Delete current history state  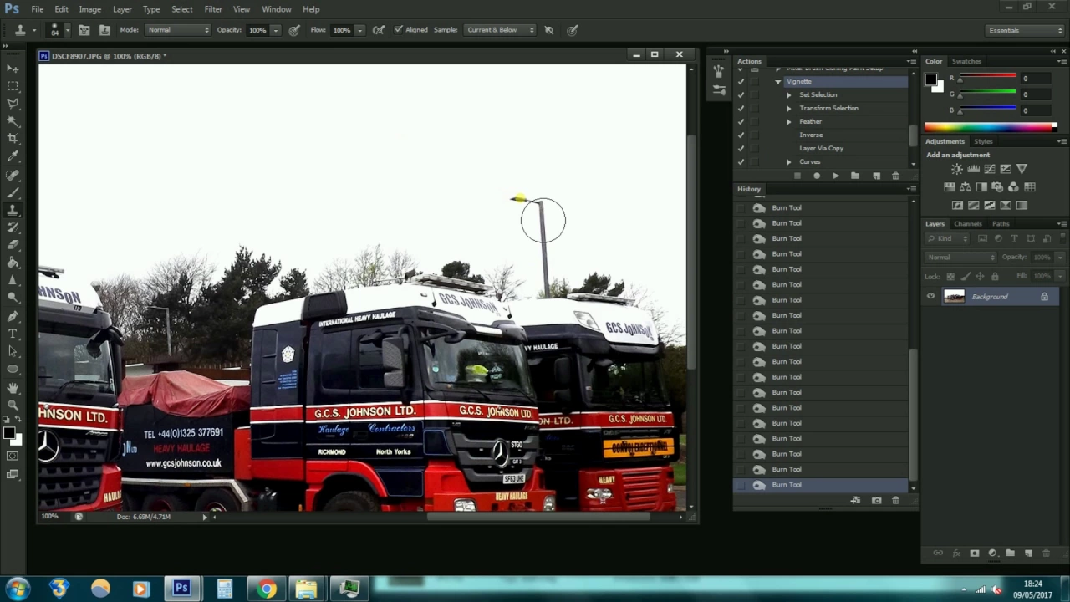coord(895,500)
